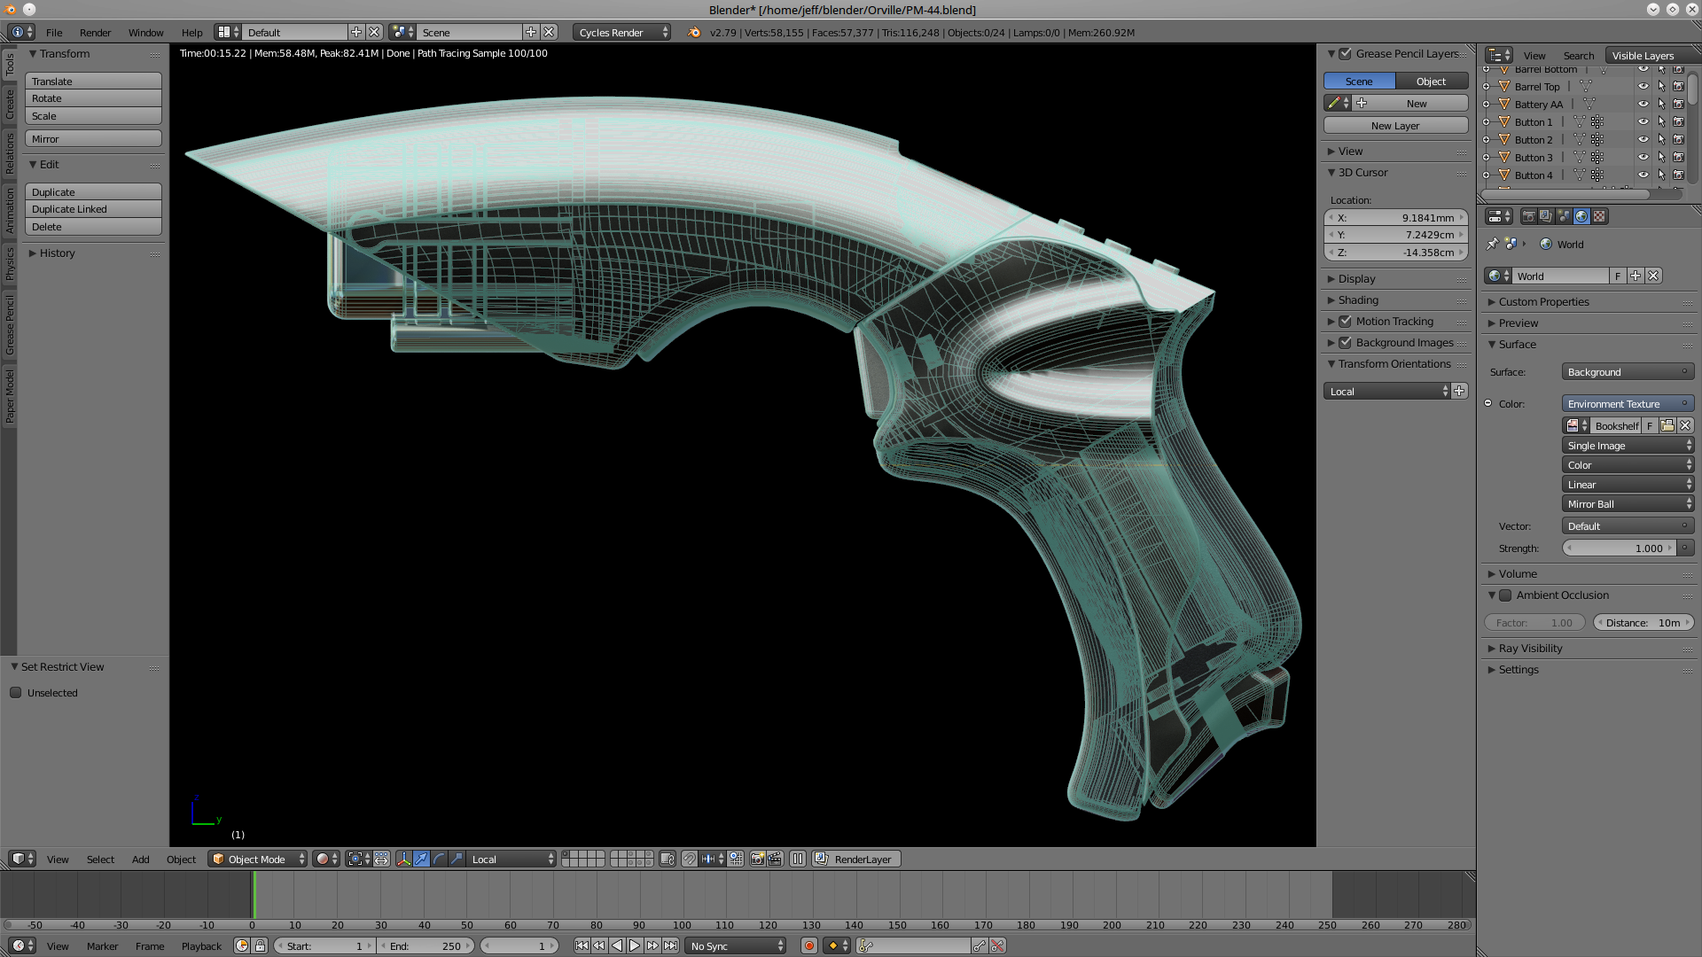1702x957 pixels.
Task: Click the OpenGL render animation clapper icon
Action: pos(775,859)
